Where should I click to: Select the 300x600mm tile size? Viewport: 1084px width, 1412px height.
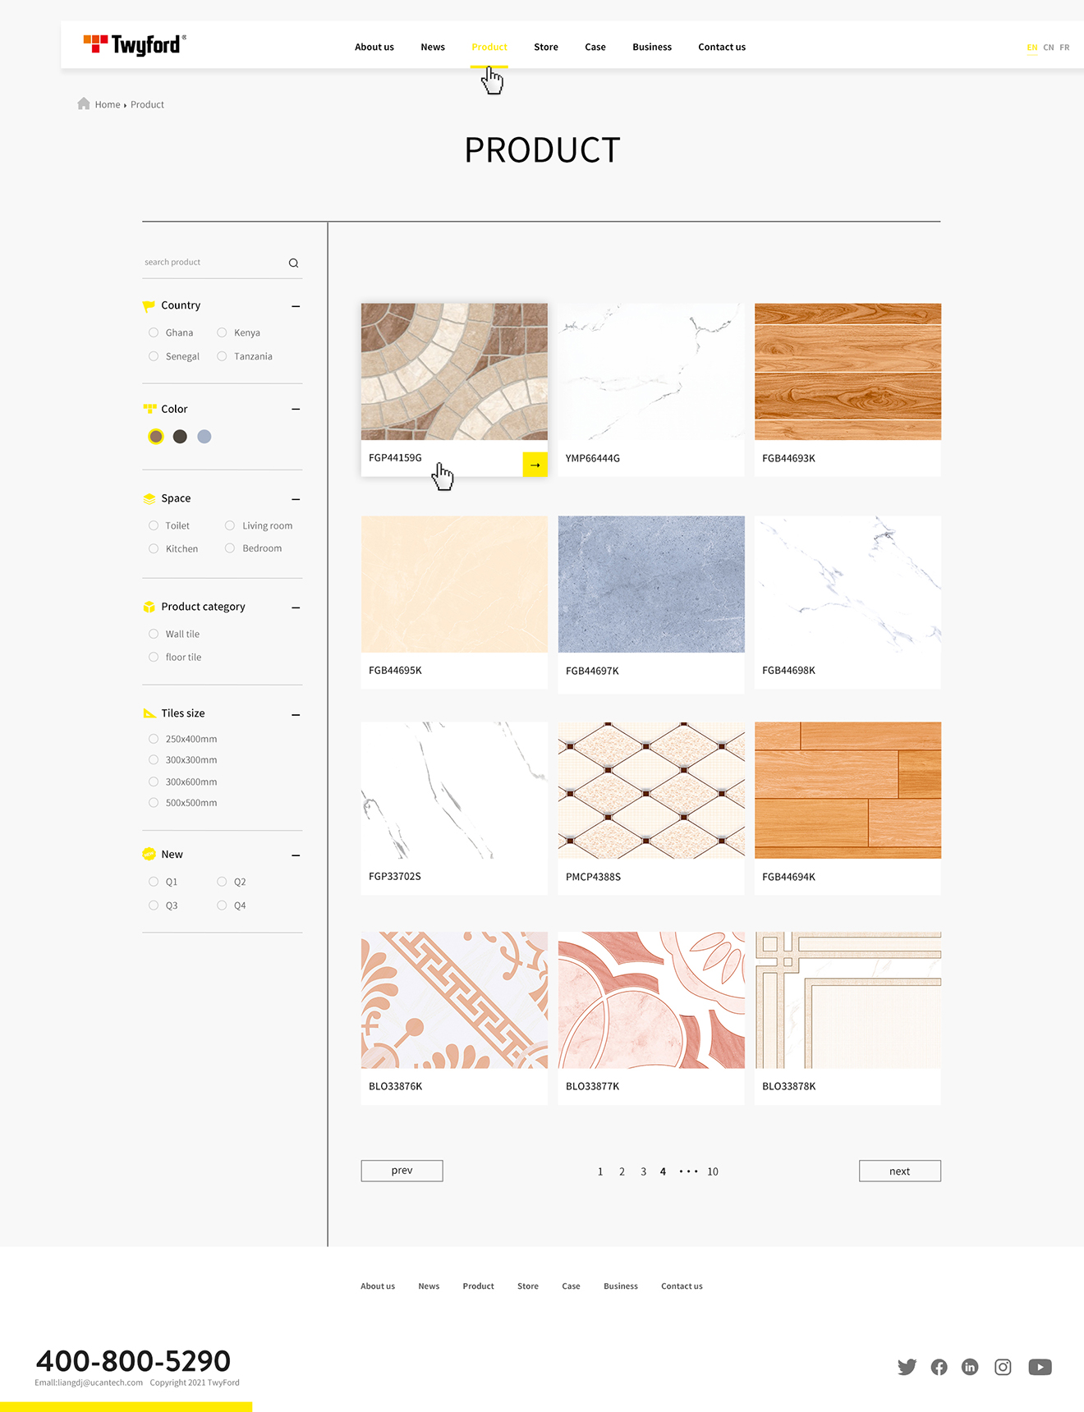pyautogui.click(x=154, y=782)
